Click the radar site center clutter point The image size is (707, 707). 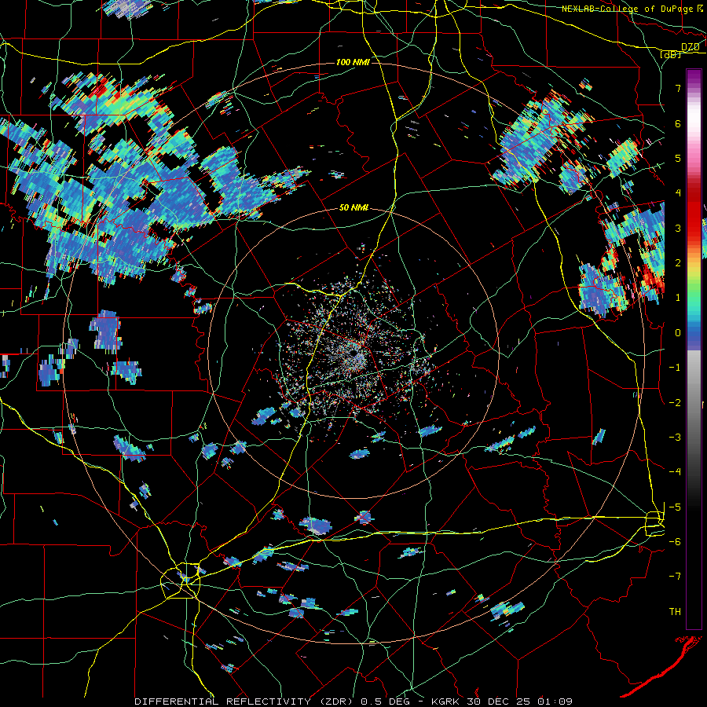point(353,354)
